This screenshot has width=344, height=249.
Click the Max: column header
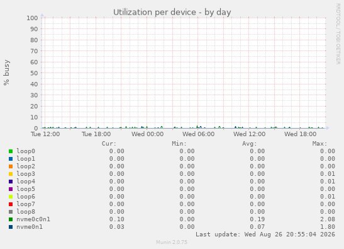point(319,144)
